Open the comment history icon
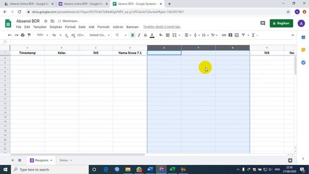The width and height of the screenshot is (309, 174). tap(263, 23)
